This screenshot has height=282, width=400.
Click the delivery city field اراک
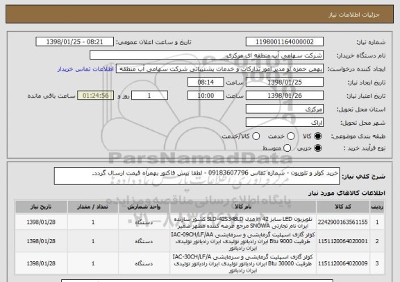tap(285, 123)
